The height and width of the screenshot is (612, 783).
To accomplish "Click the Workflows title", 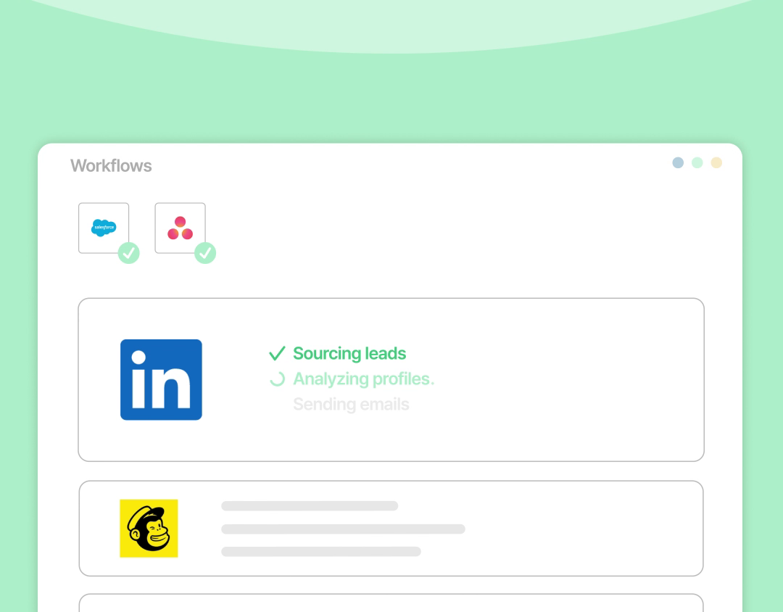I will pos(111,166).
